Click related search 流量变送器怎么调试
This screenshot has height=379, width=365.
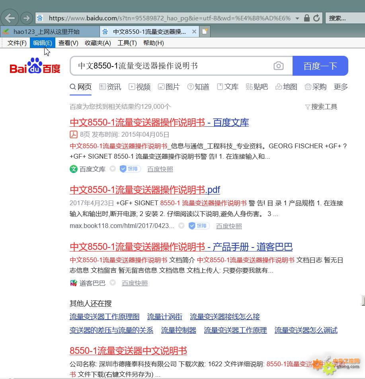[306, 330]
